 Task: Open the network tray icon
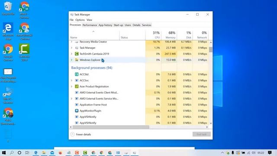click(248, 153)
